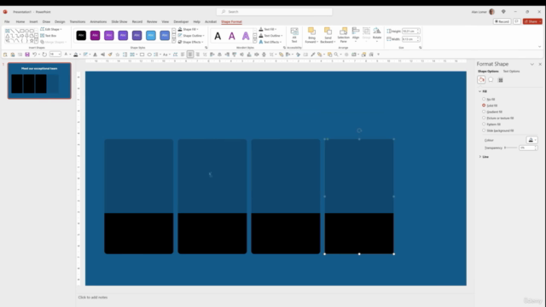This screenshot has height=307, width=546.
Task: Open the Animations ribbon tab
Action: [98, 21]
